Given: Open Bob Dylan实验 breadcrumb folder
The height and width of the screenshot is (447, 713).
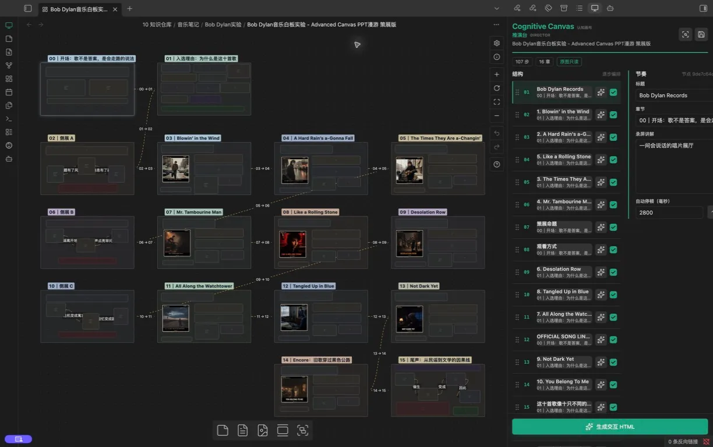Looking at the screenshot, I should [223, 24].
